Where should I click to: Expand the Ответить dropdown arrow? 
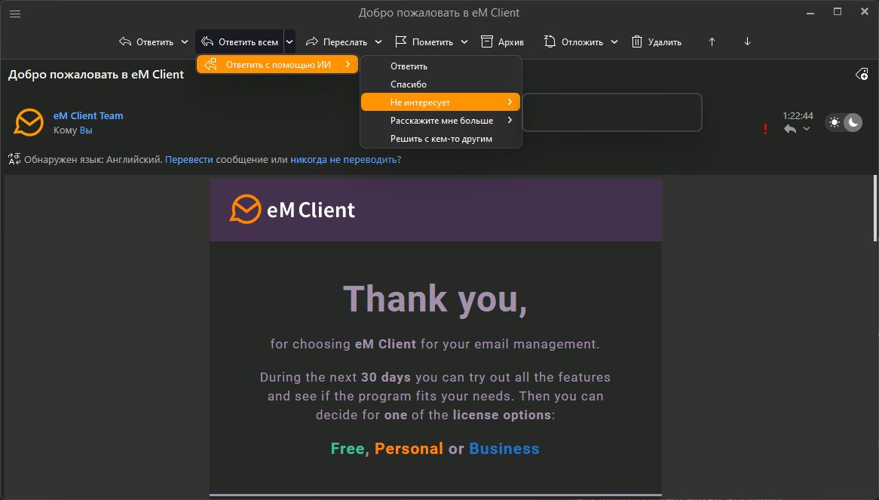click(185, 41)
